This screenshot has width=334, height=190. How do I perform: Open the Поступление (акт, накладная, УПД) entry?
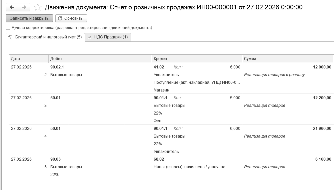[197, 82]
